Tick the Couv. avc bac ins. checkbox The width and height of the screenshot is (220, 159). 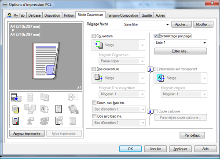pos(94,102)
